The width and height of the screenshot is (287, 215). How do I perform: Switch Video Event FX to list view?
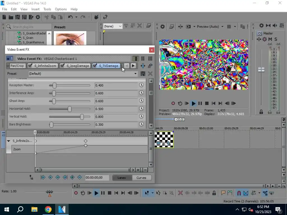click(136, 59)
